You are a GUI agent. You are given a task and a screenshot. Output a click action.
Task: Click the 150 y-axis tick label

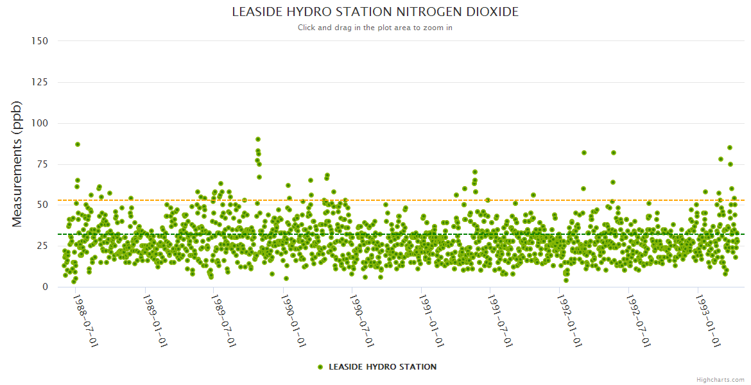coord(40,41)
